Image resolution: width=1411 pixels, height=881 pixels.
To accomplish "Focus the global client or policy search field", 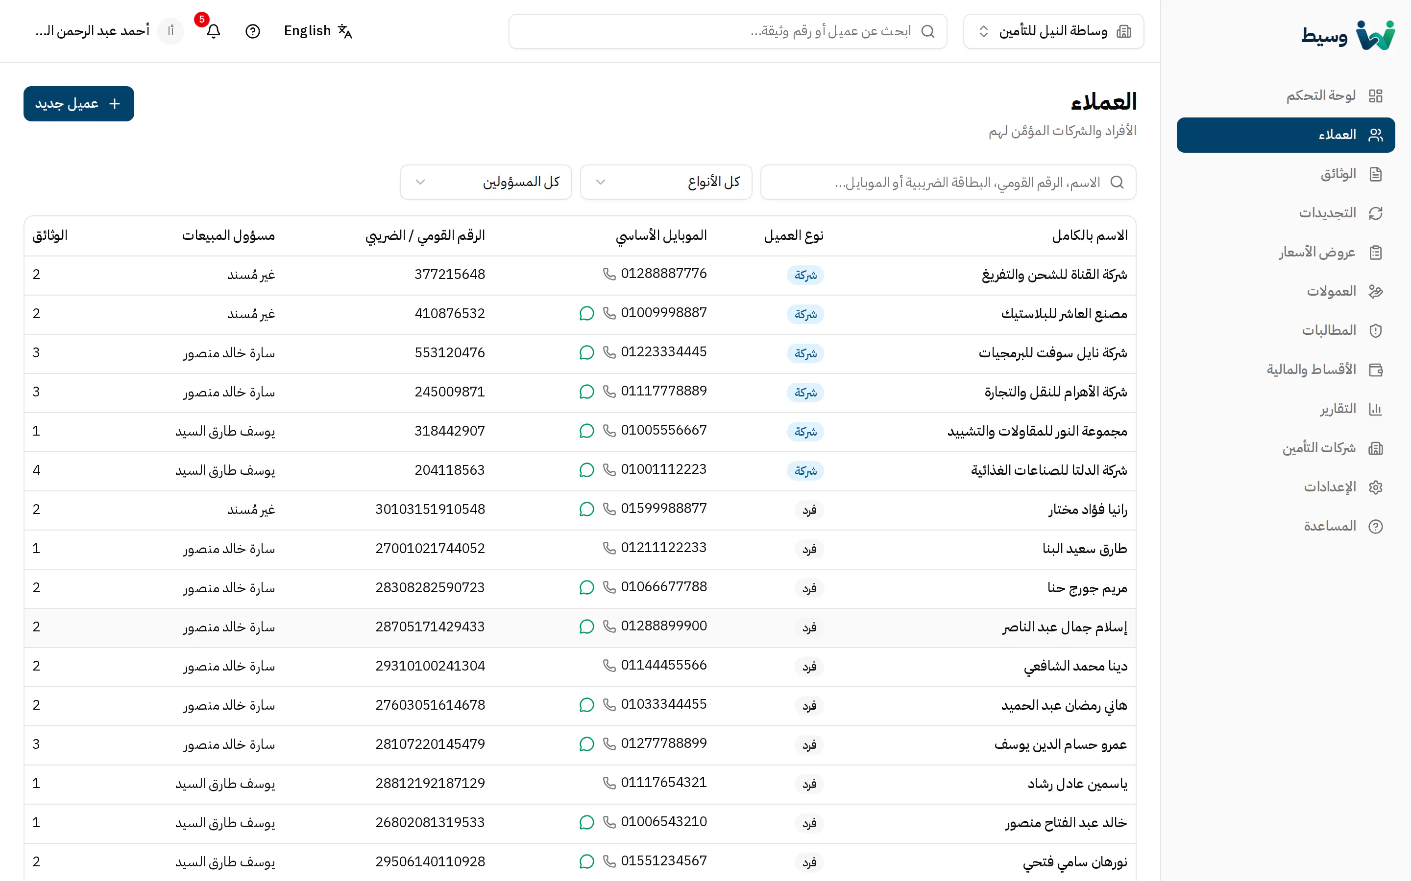I will 727,31.
